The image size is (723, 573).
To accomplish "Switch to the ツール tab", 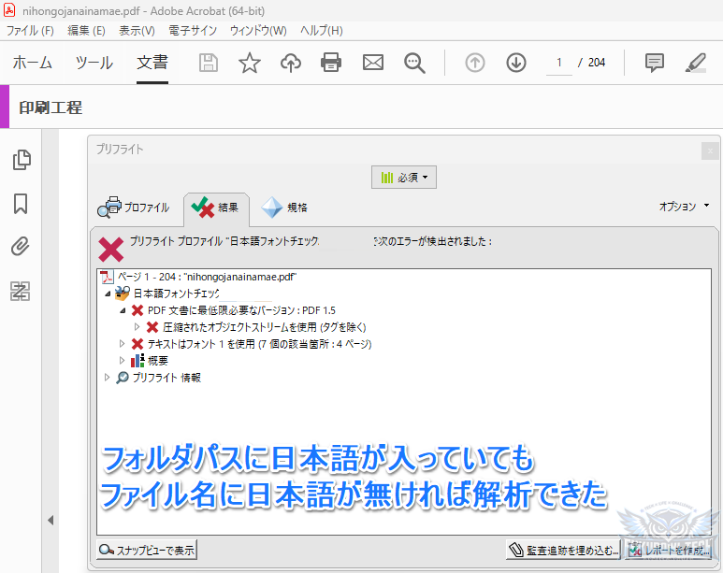I will [x=94, y=63].
